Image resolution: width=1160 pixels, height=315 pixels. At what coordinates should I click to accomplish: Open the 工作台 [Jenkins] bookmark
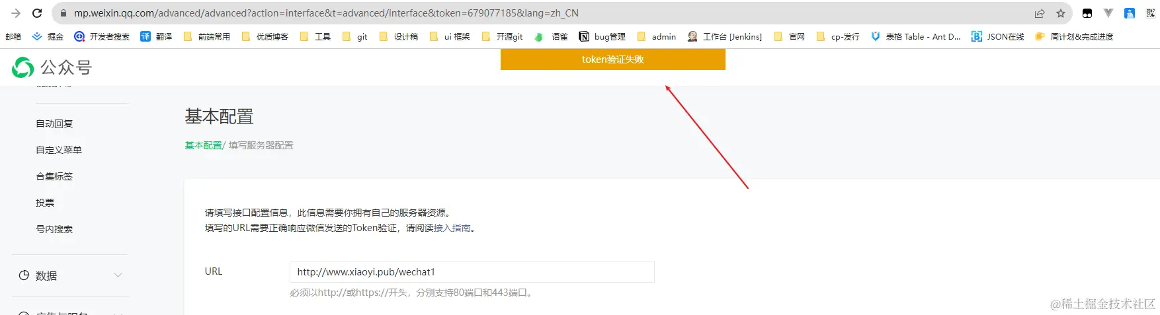pos(724,37)
